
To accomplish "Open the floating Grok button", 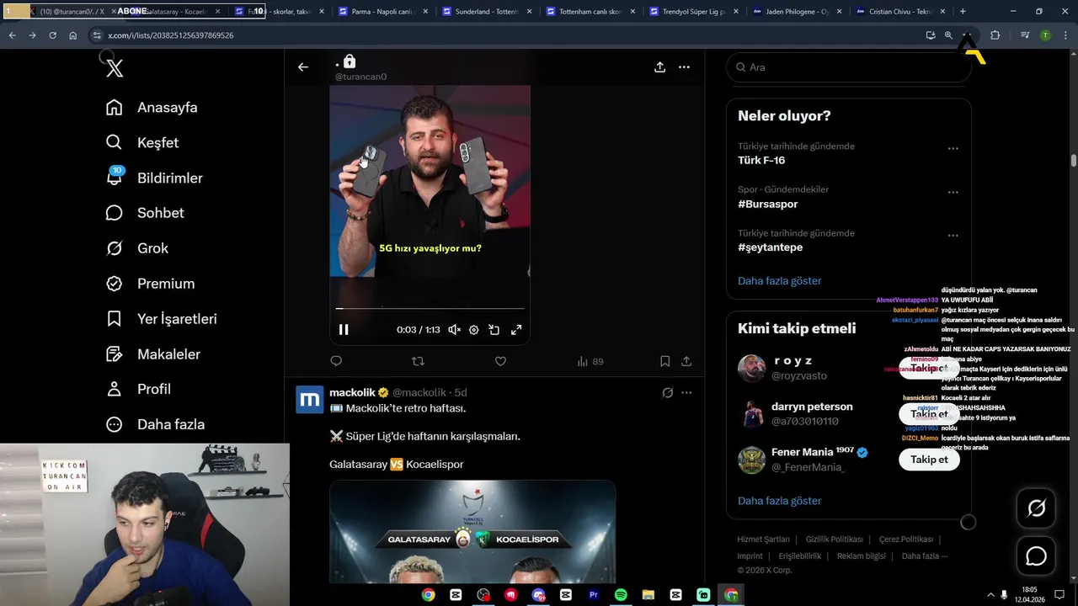I will [1036, 508].
